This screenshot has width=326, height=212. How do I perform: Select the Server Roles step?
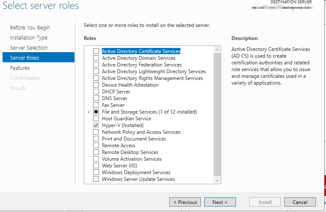point(38,57)
